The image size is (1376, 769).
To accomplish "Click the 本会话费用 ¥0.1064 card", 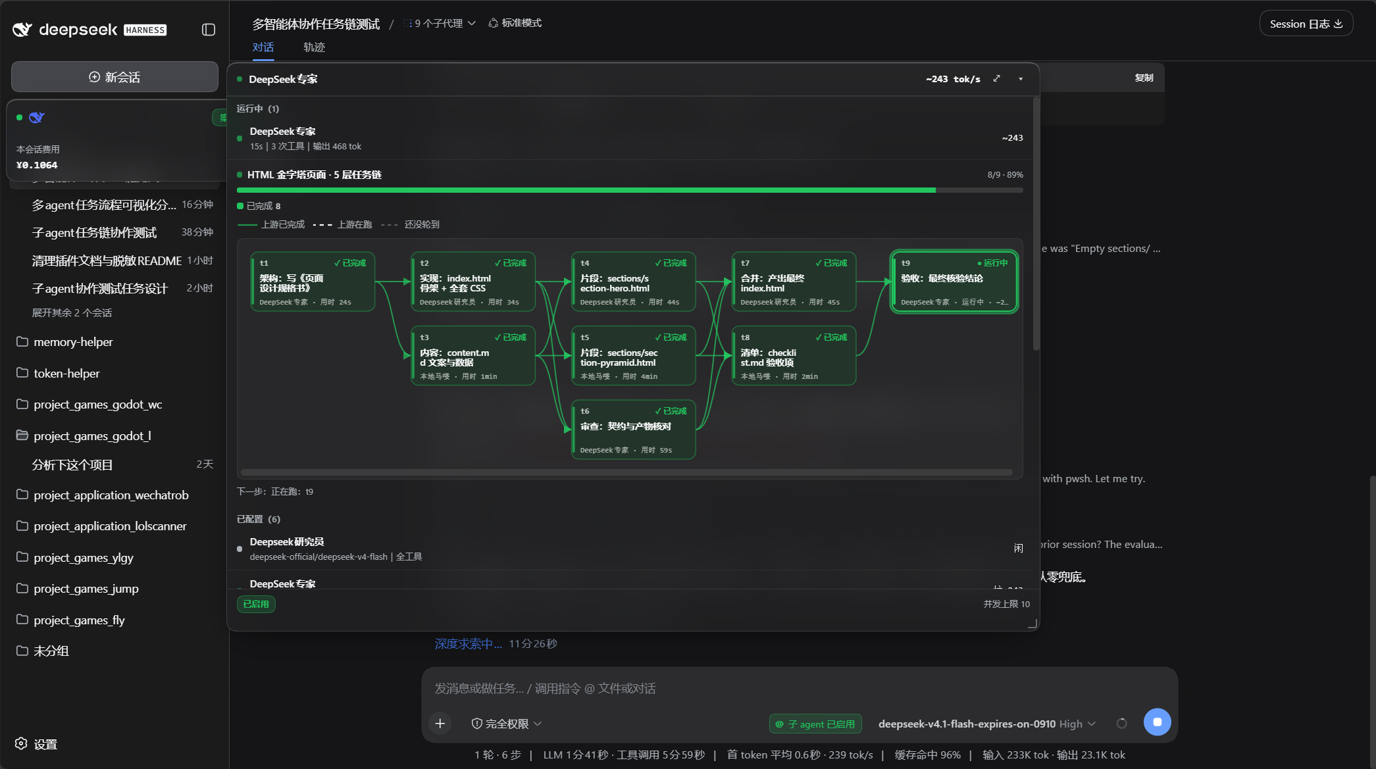I will [x=116, y=140].
